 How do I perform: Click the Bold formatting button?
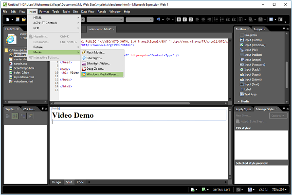point(179,19)
